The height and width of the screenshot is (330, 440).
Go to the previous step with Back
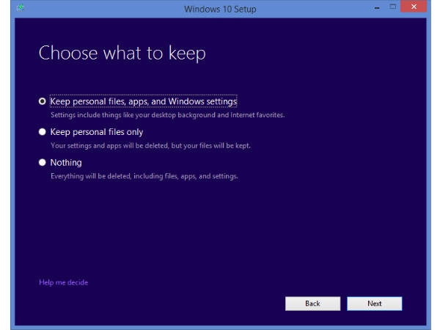click(312, 304)
